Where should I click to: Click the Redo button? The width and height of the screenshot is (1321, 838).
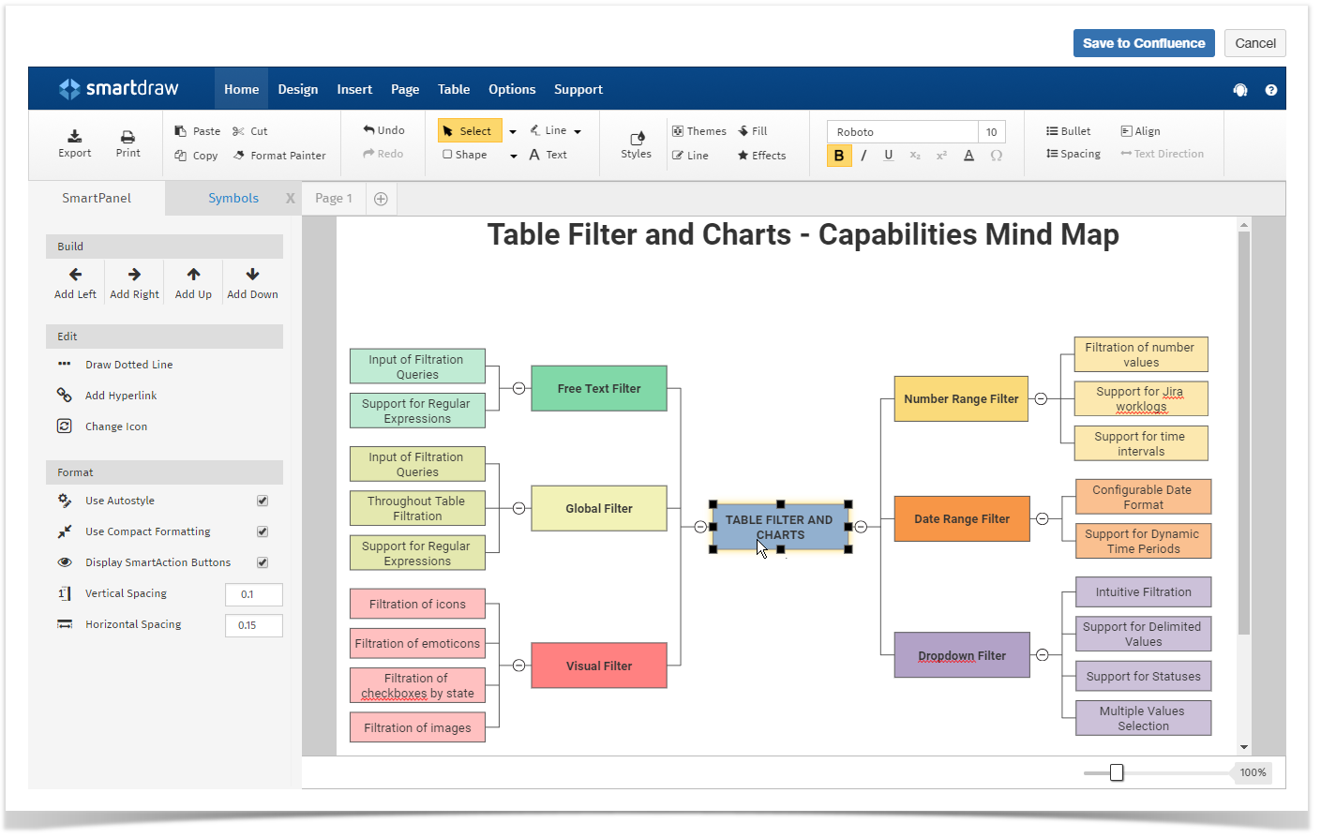(383, 154)
